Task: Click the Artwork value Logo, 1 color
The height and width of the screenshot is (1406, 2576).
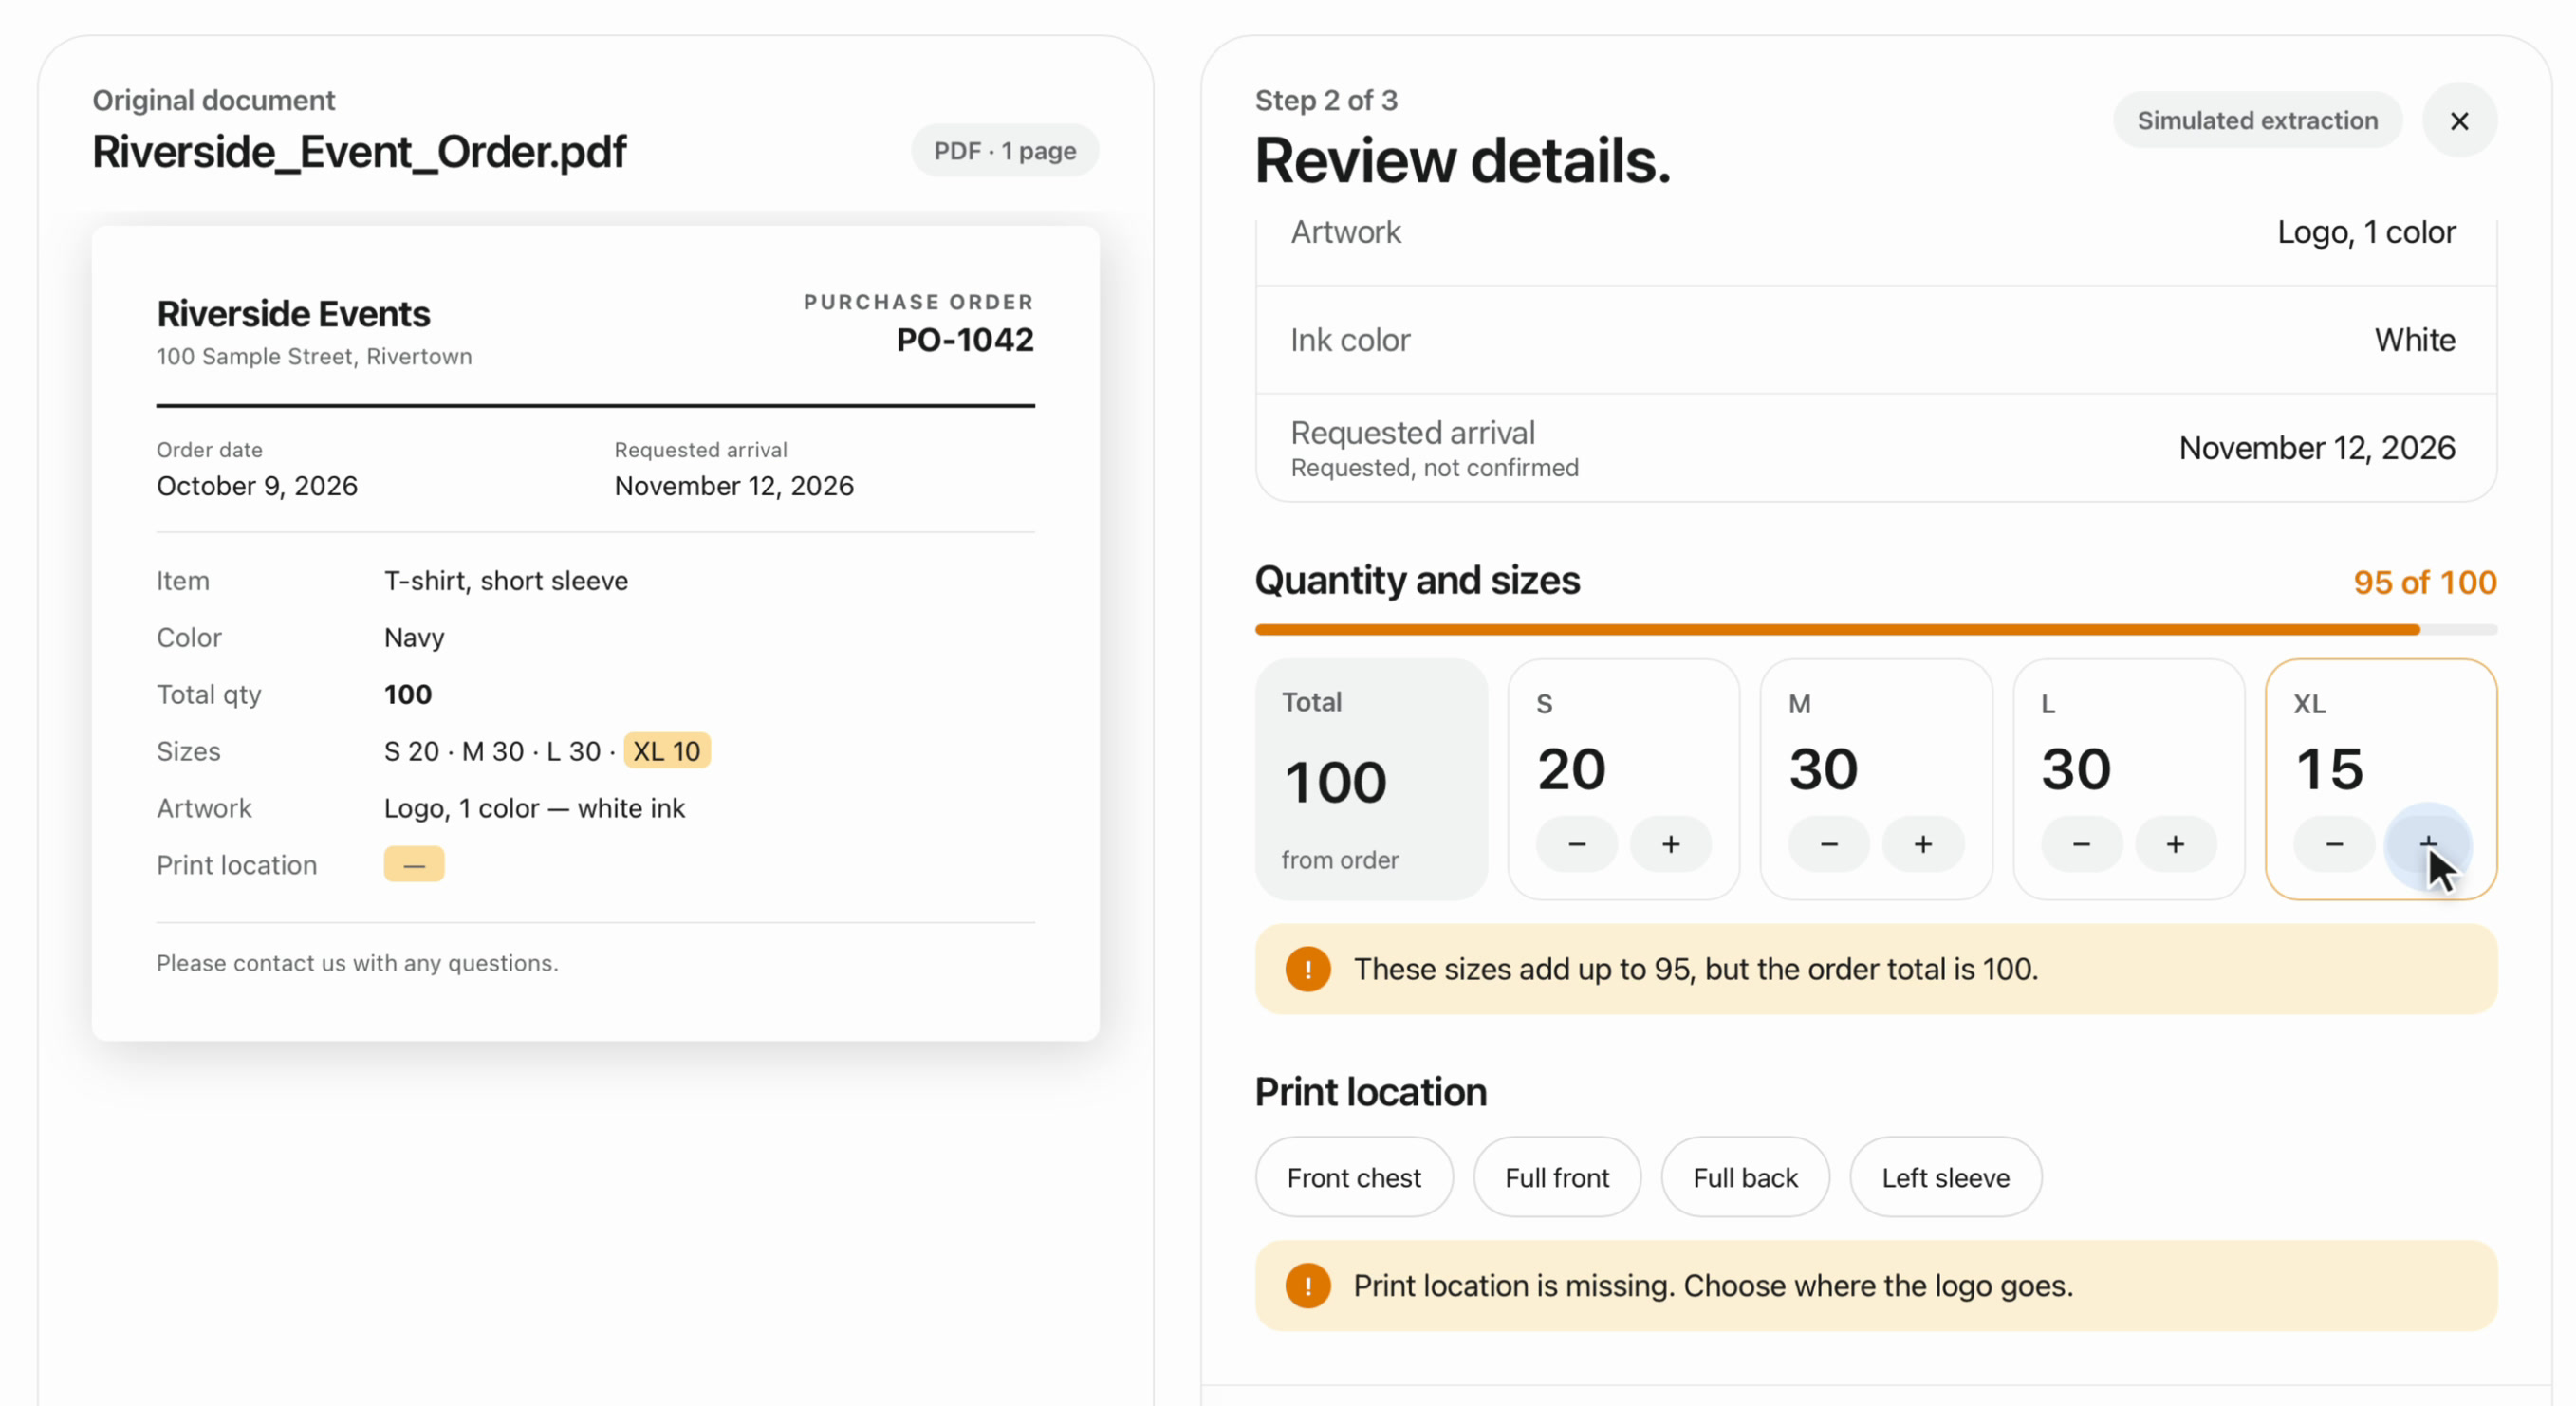Action: (x=2366, y=232)
